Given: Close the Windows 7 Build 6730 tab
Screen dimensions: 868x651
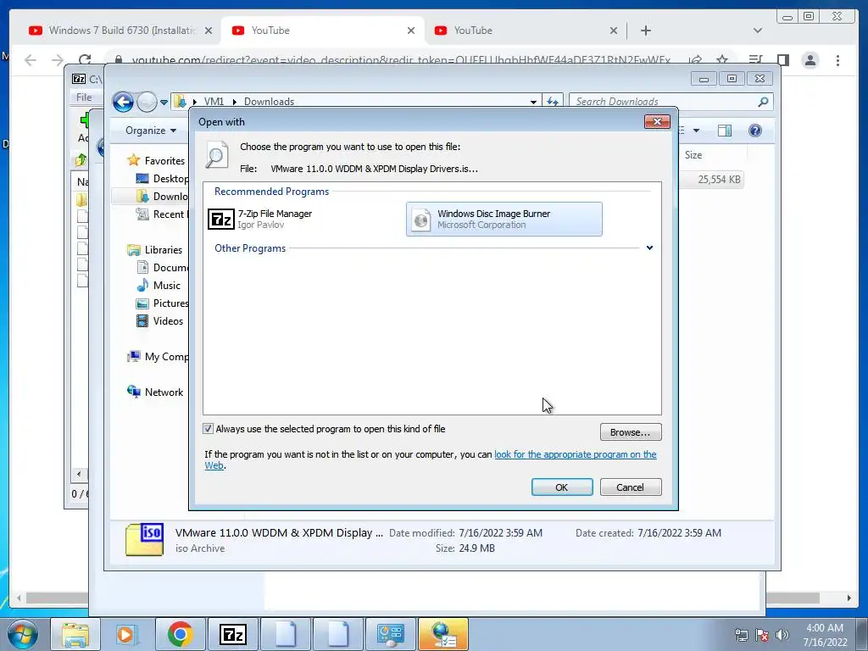Looking at the screenshot, I should pos(209,31).
